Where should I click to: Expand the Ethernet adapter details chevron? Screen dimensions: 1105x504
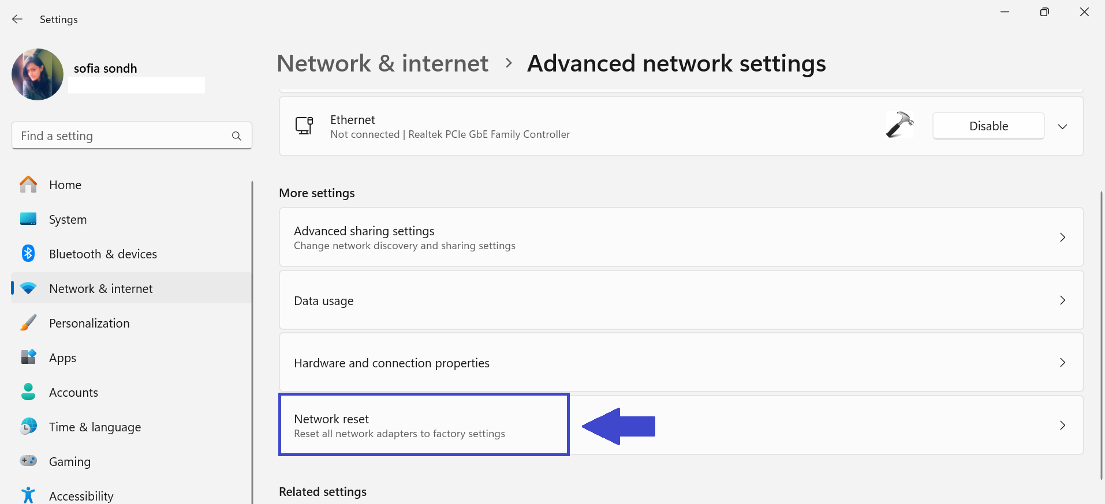pyautogui.click(x=1062, y=126)
